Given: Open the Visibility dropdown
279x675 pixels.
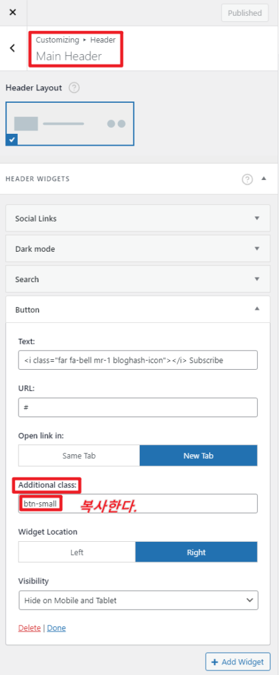Looking at the screenshot, I should pyautogui.click(x=139, y=600).
